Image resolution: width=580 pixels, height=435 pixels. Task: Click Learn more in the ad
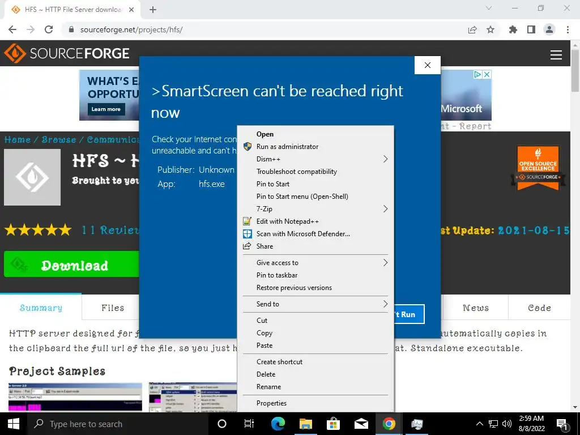pos(106,109)
